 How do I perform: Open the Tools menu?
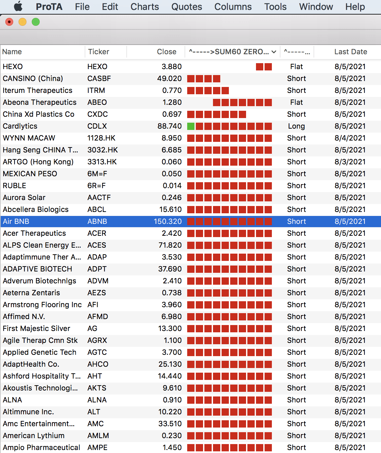(275, 7)
